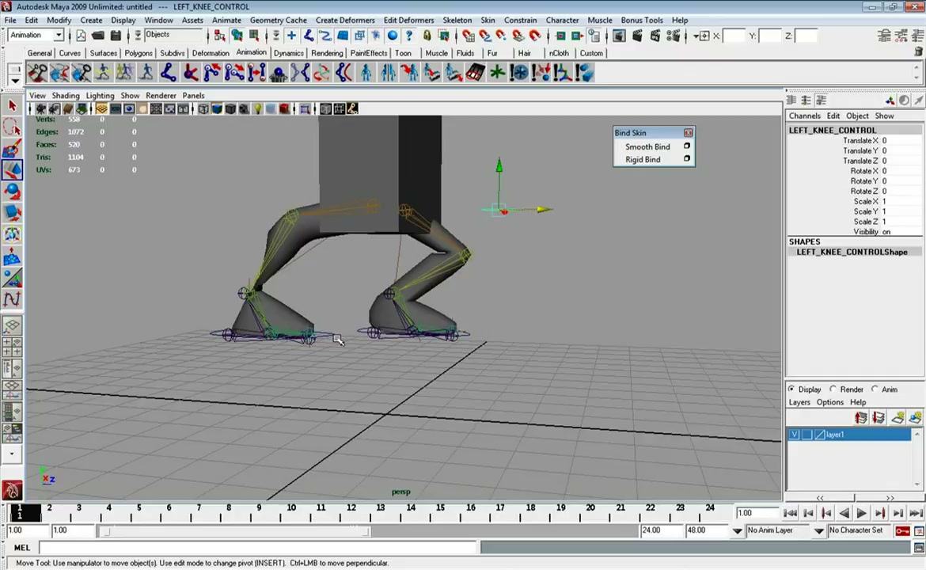Open the shelf tab options arrow
This screenshot has width=926, height=570.
click(15, 80)
